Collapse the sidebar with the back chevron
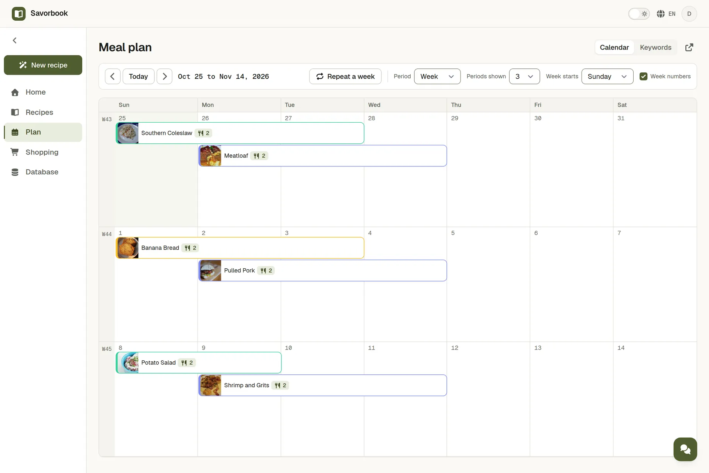The height and width of the screenshot is (473, 709). 15,40
